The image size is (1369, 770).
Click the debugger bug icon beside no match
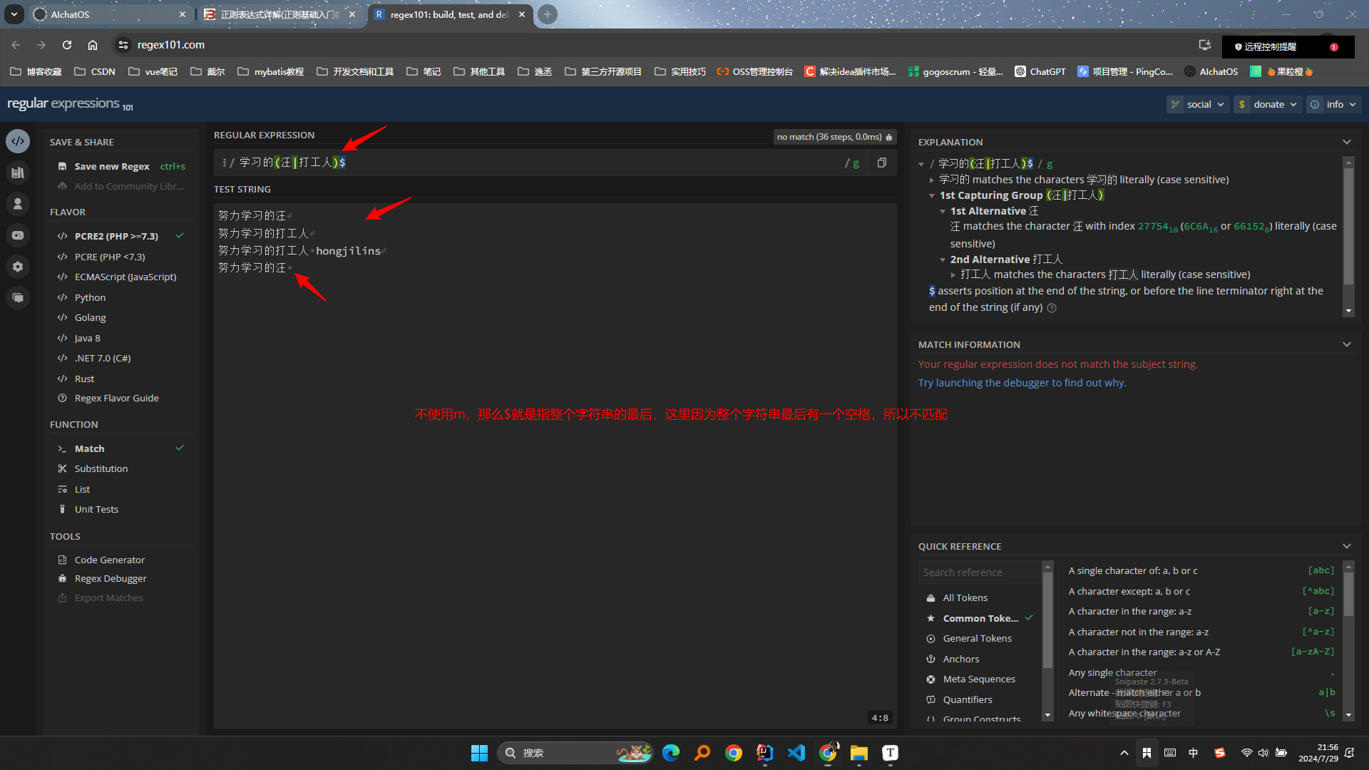coord(889,137)
